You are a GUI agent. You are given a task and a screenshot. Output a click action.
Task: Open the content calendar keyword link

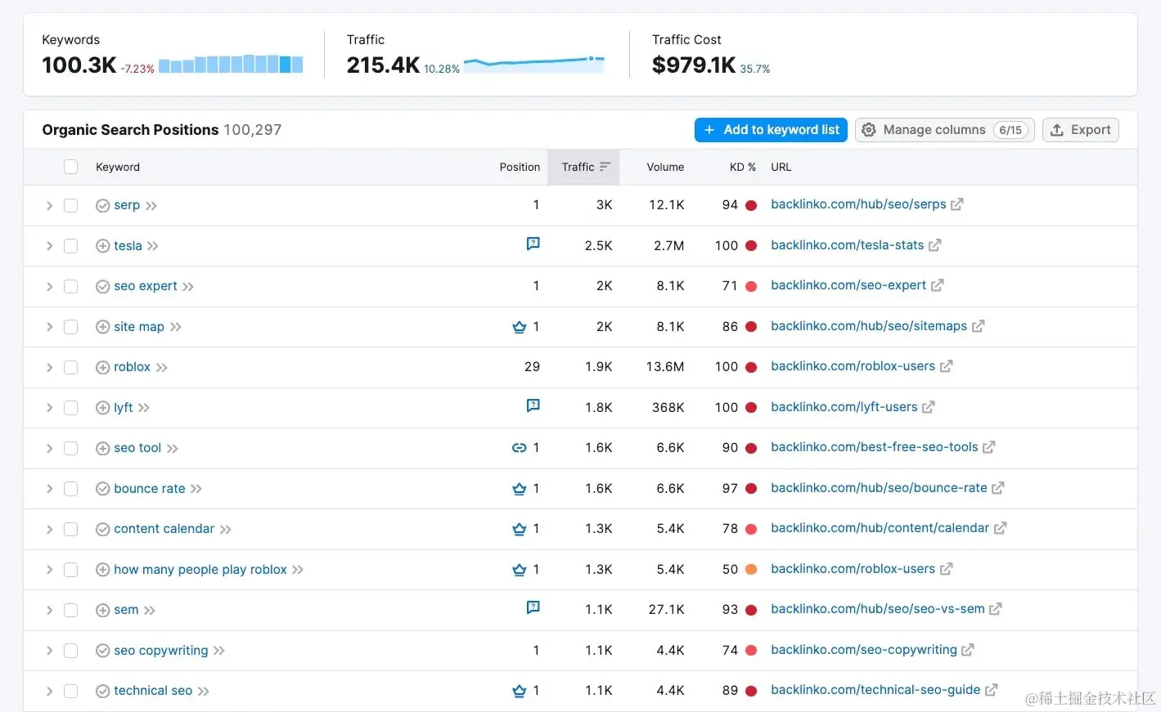164,529
